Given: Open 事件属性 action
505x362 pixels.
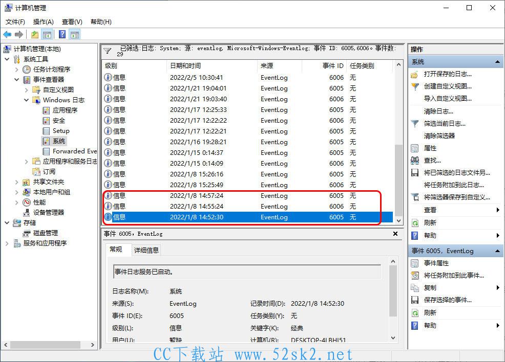Looking at the screenshot, I should pyautogui.click(x=436, y=263).
